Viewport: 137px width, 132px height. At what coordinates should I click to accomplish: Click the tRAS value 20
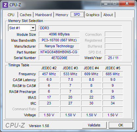pos(70,97)
